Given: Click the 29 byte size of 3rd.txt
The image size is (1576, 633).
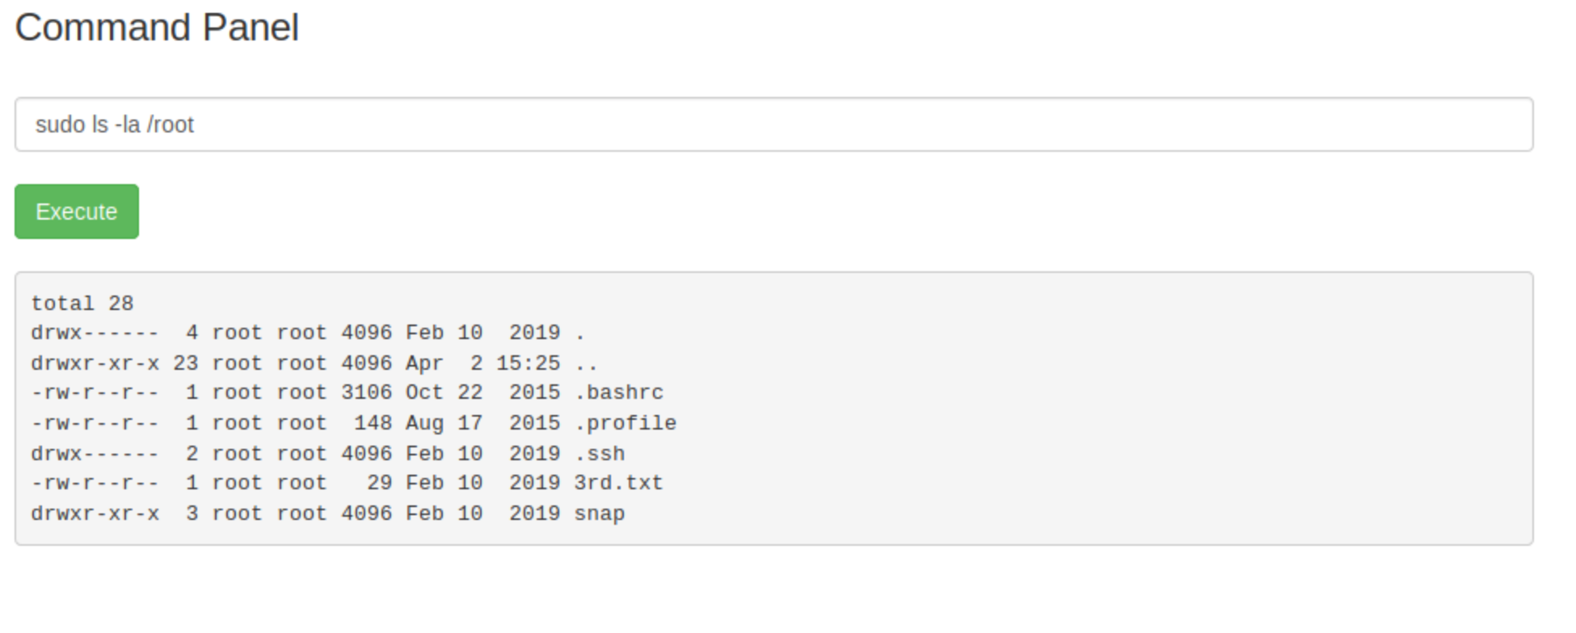Looking at the screenshot, I should 379,483.
